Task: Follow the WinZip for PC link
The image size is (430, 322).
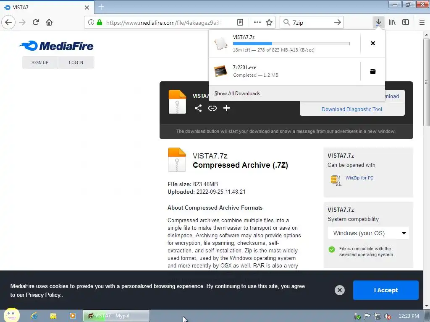Action: 359,178
